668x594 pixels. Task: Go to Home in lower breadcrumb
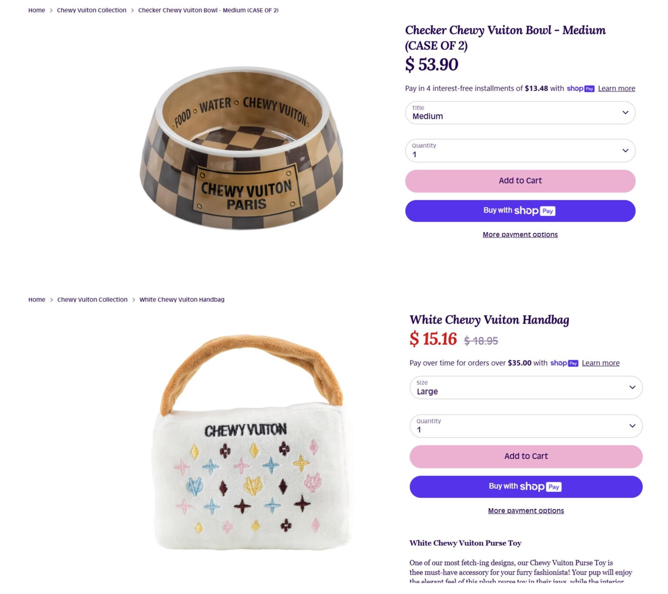coord(37,299)
